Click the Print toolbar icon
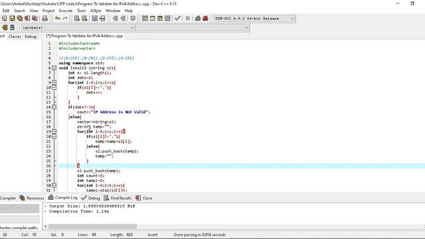Viewport: 425px width, 239px height. pyautogui.click(x=44, y=18)
